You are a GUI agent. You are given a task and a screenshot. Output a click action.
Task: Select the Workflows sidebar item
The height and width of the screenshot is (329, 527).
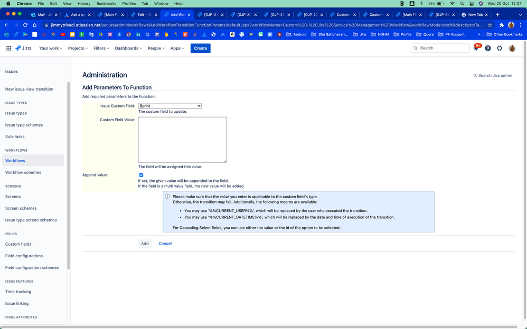[16, 160]
